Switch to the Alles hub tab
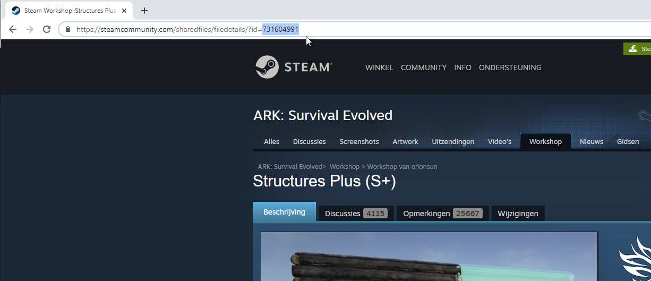The height and width of the screenshot is (281, 651). [271, 141]
